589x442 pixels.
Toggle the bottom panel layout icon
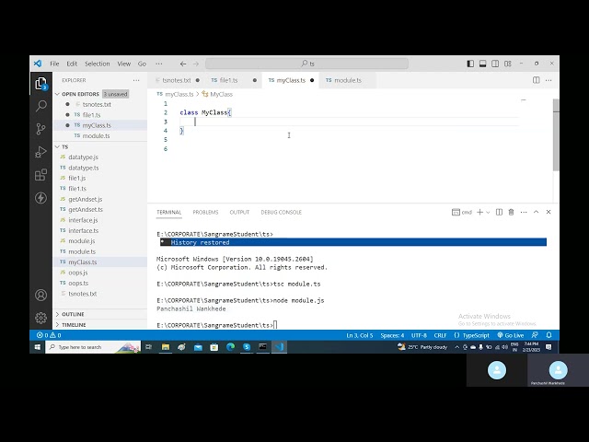pyautogui.click(x=482, y=64)
